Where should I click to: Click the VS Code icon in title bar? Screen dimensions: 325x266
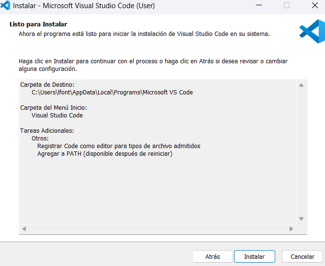5,6
